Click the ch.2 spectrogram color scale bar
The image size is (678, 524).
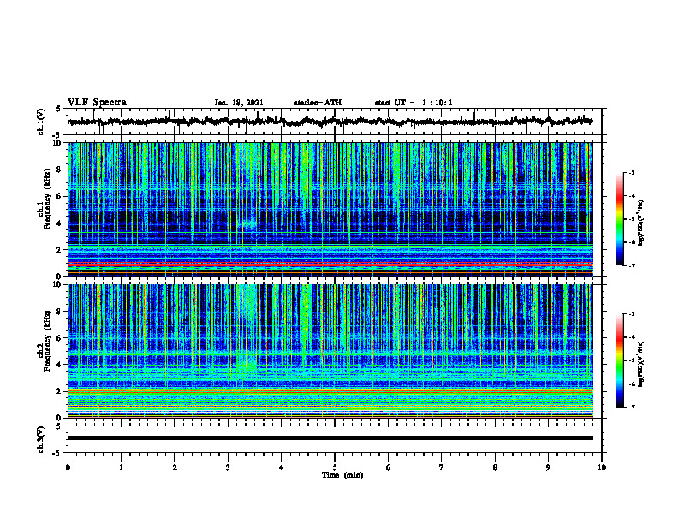(620, 360)
